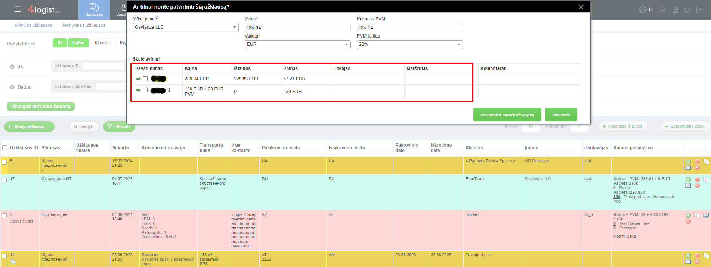Switch to Aktyvios užklausos tab
The width and height of the screenshot is (711, 267).
[33, 25]
